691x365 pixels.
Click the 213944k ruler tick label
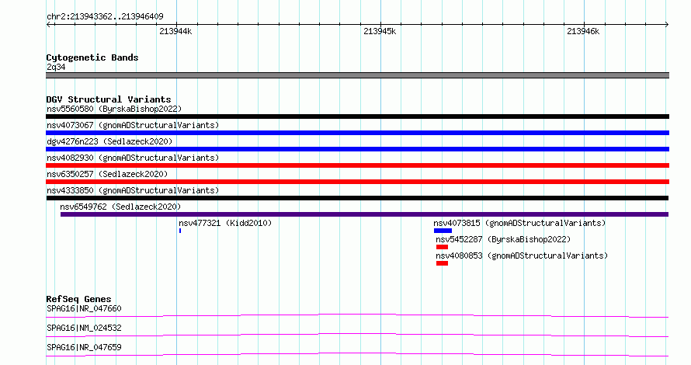pyautogui.click(x=175, y=31)
